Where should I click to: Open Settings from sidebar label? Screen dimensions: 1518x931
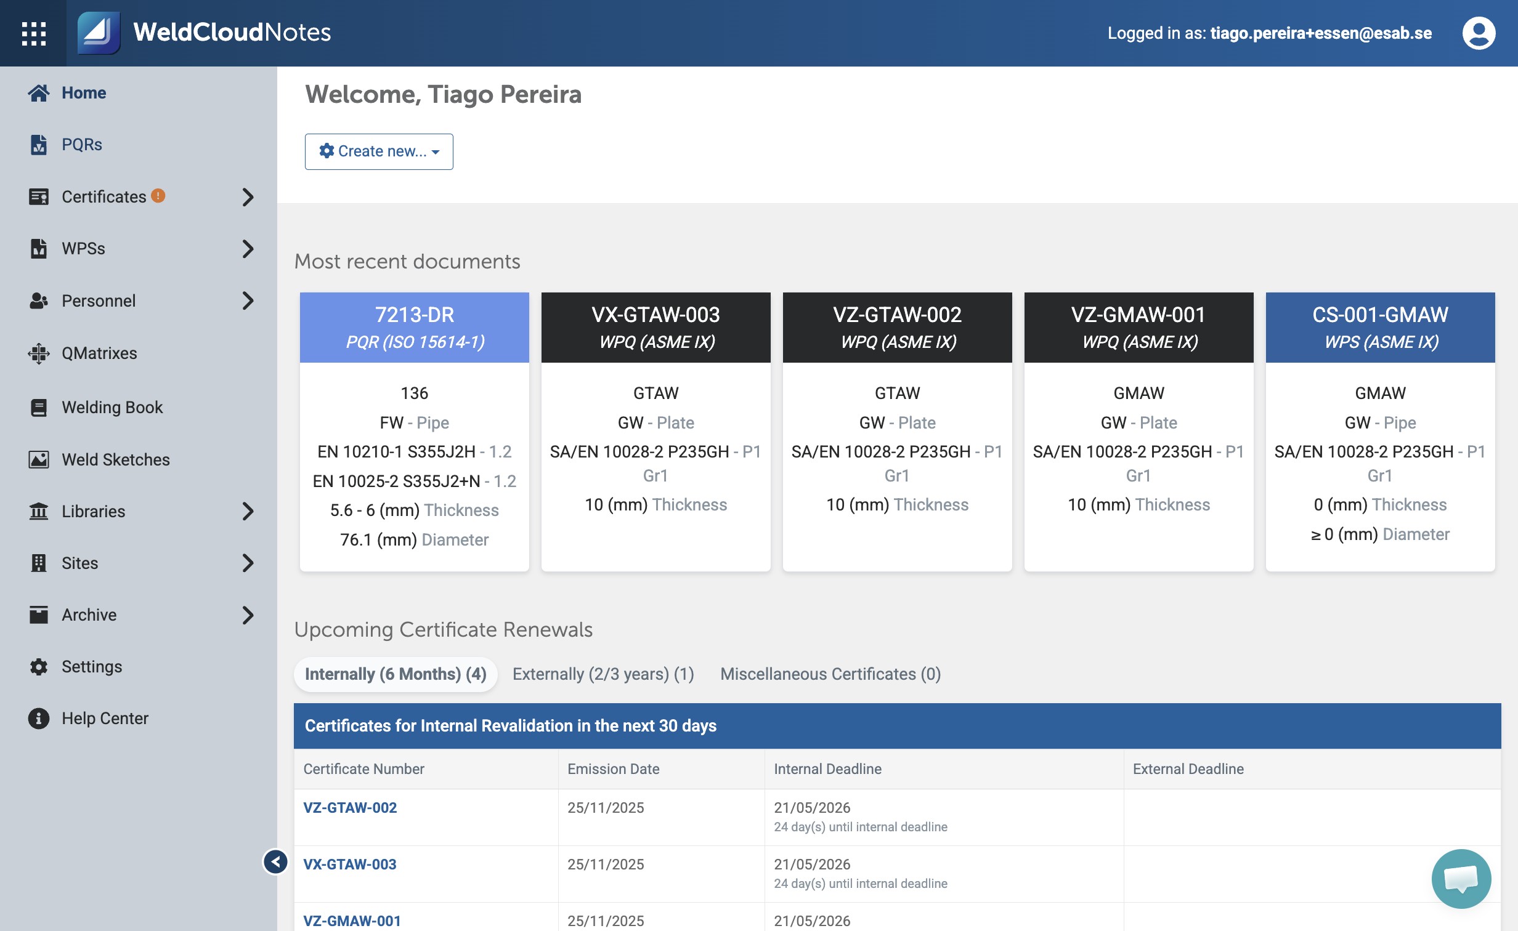pyautogui.click(x=92, y=667)
